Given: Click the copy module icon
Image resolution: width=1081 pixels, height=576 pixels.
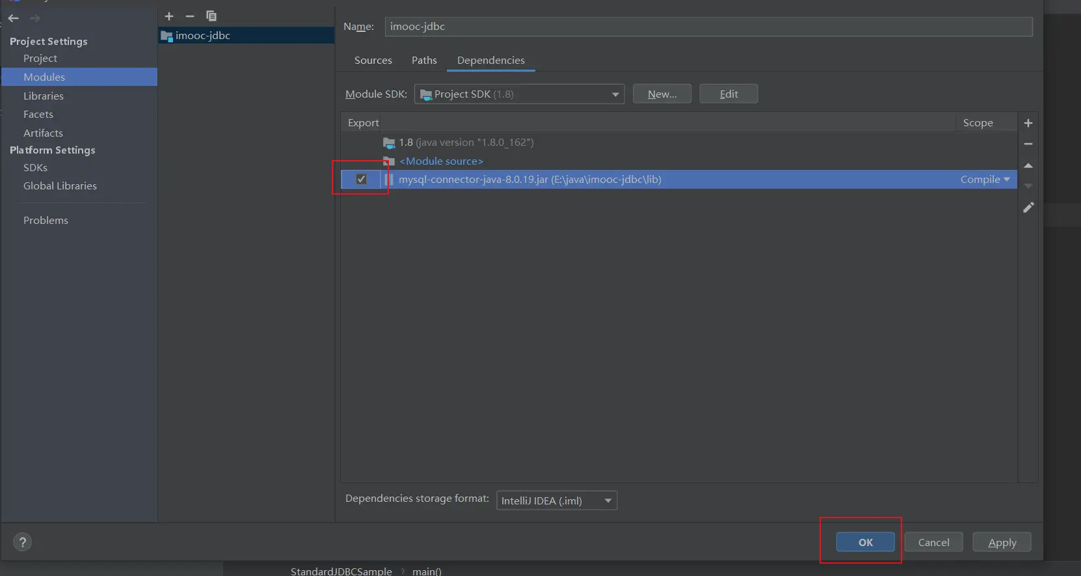Looking at the screenshot, I should 211,16.
